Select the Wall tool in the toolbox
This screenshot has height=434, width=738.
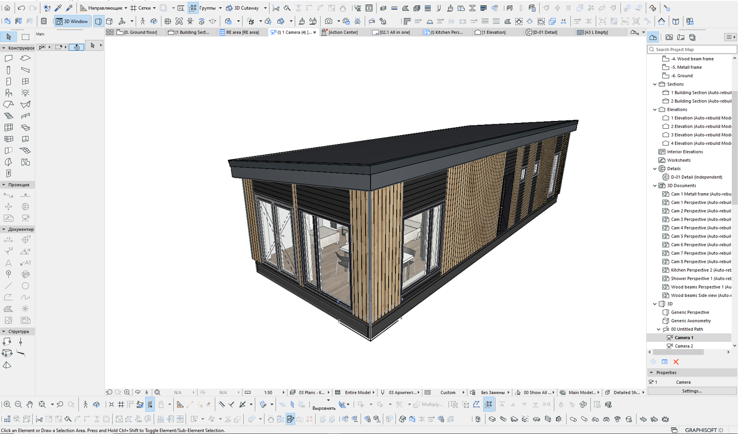tap(8, 58)
